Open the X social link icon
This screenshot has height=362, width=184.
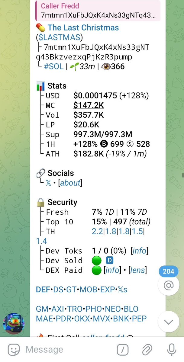tap(49, 183)
